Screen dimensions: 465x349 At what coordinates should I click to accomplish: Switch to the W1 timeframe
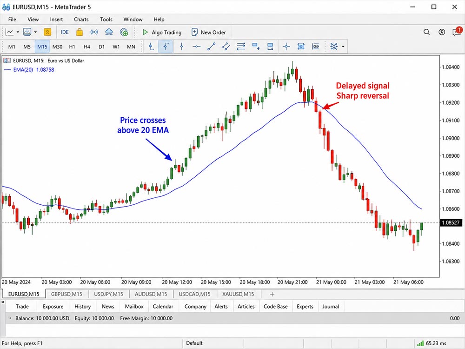click(x=116, y=47)
